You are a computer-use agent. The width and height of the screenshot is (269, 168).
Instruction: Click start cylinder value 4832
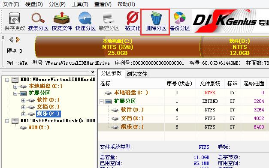[259, 118]
